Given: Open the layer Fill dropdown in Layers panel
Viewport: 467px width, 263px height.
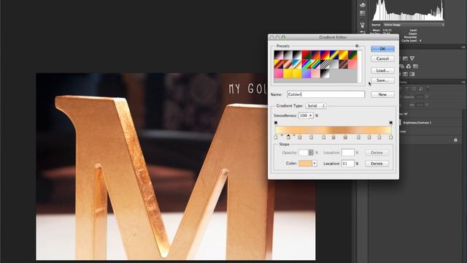Looking at the screenshot, I should pos(427,104).
